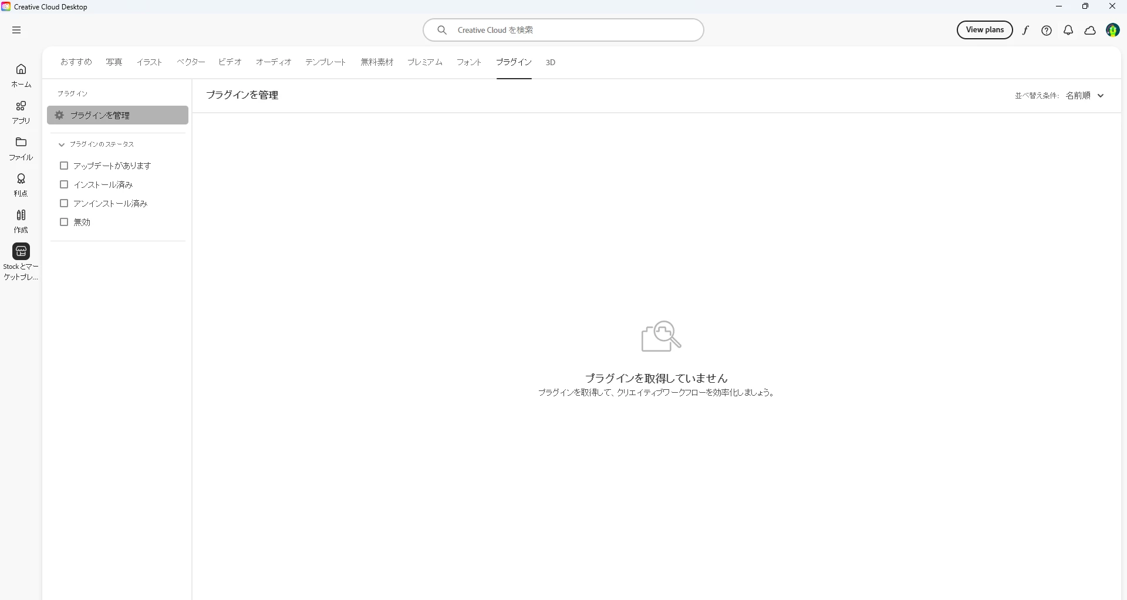Click the View plans button

984,30
